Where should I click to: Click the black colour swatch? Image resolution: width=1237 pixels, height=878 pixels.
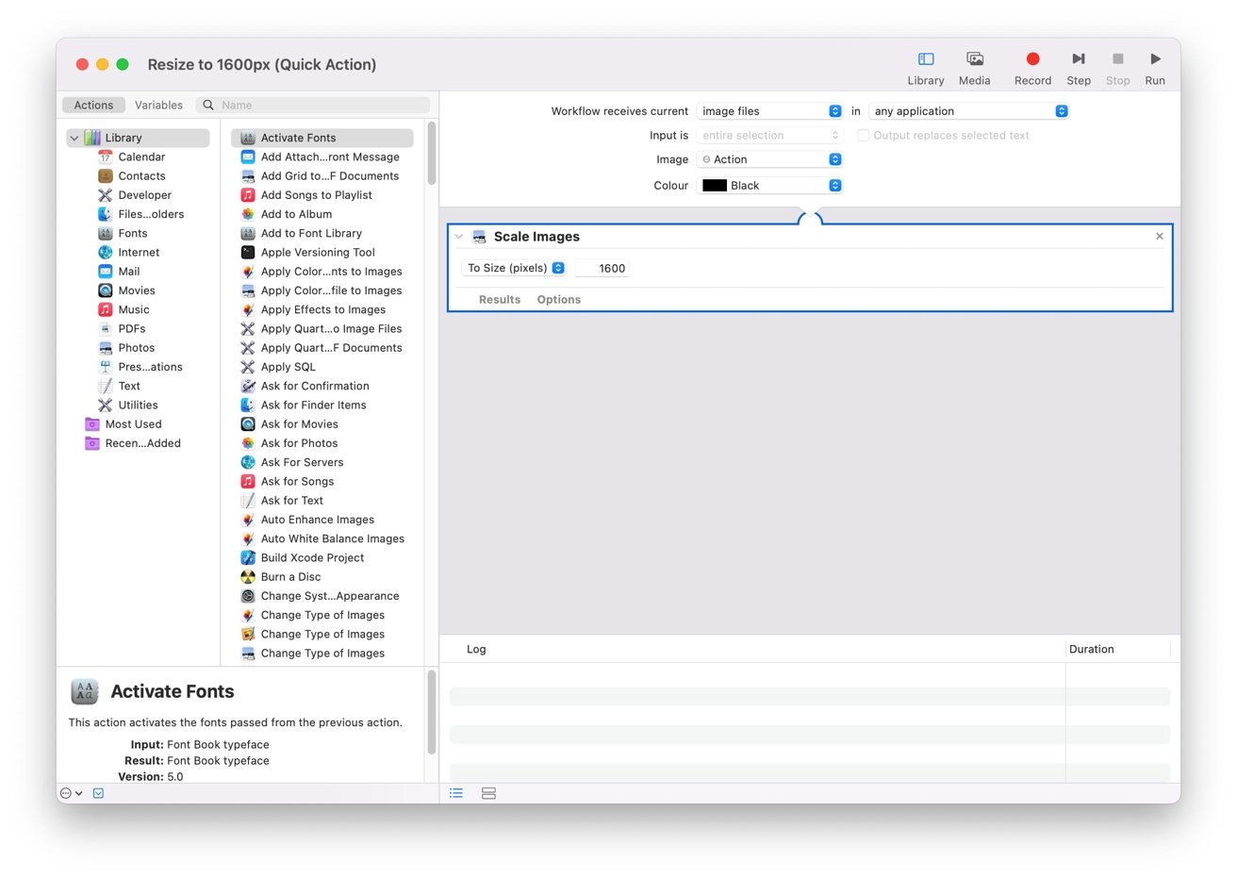coord(715,186)
